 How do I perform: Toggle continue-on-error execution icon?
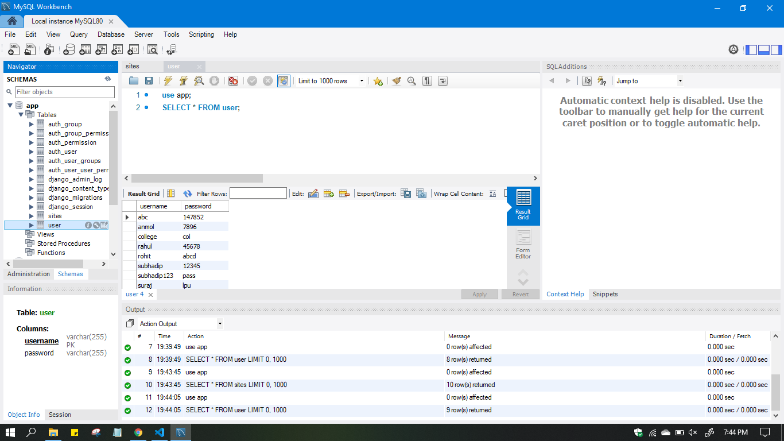pyautogui.click(x=233, y=81)
